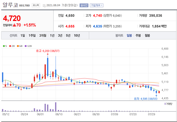
Task: Click the current price 4,720
Action: 12,18
